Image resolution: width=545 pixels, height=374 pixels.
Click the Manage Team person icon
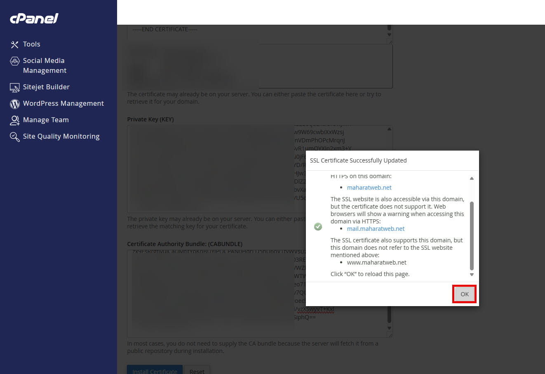pyautogui.click(x=14, y=120)
